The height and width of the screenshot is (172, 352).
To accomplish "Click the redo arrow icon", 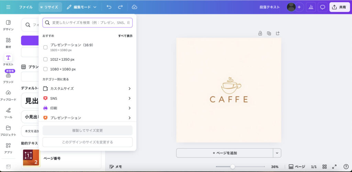I will click(x=120, y=7).
